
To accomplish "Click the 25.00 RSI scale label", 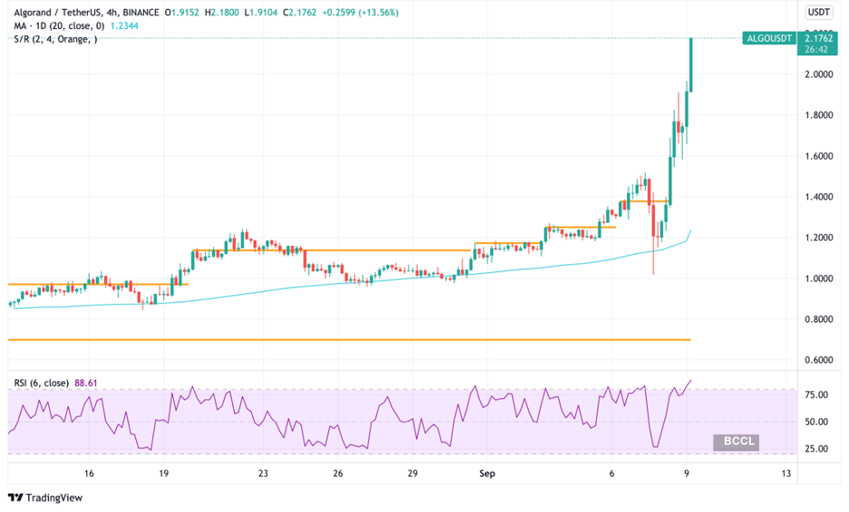I will tap(816, 449).
